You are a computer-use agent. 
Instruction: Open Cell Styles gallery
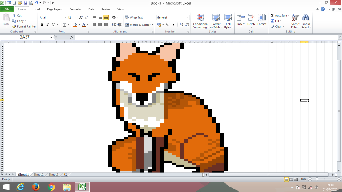point(228,21)
